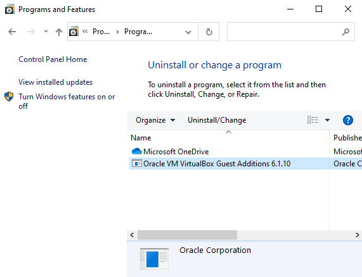The width and height of the screenshot is (362, 277).
Task: Open More view options dropdown arrow
Action: [x=327, y=120]
